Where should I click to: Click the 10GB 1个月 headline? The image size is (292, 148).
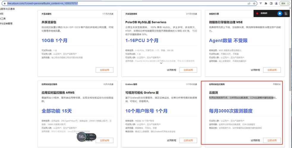[x=54, y=41]
